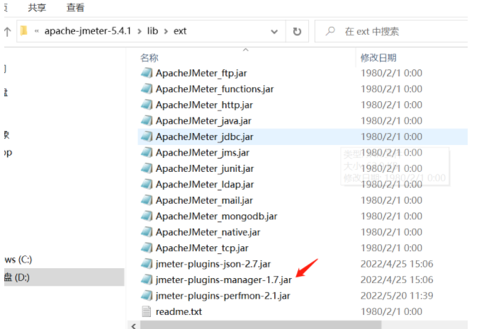
Task: Click the modified date of ApacheJMeter_ftp.jar
Action: tap(391, 73)
